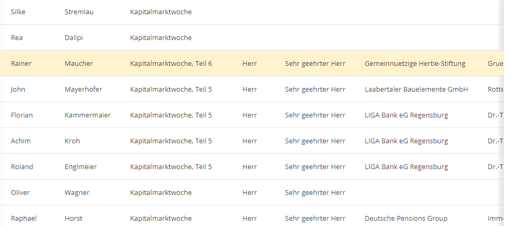This screenshot has height=226, width=510.
Task: Select the first name "John"
Action: [18, 90]
